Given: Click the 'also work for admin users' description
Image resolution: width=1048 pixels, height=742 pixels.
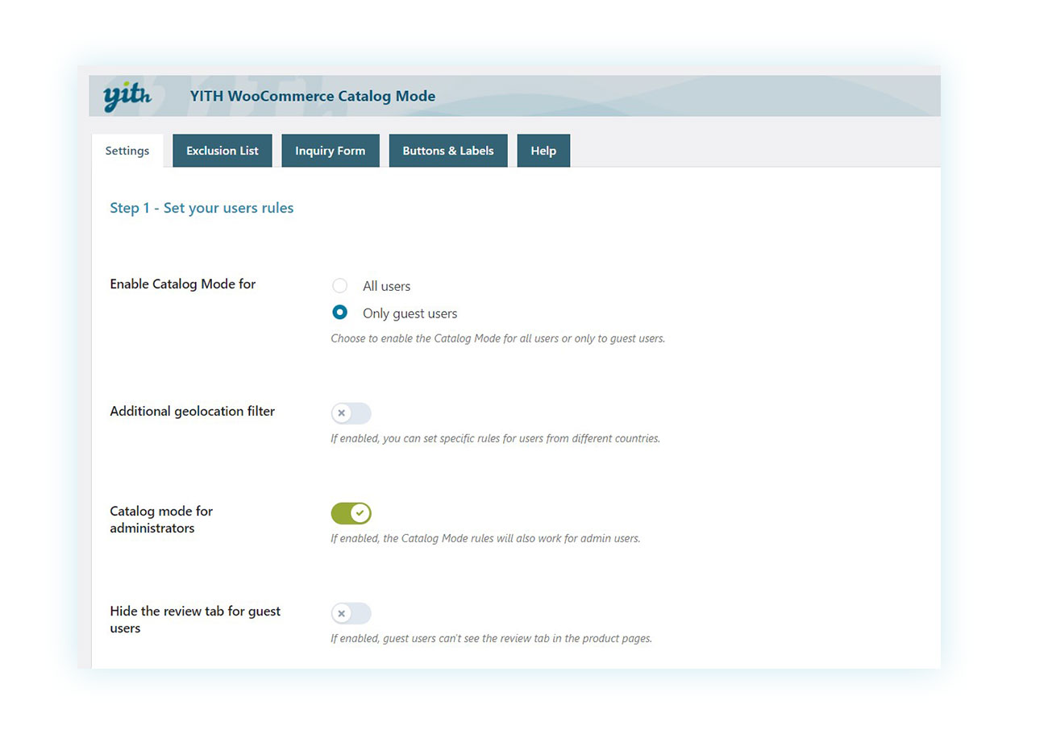Looking at the screenshot, I should [x=485, y=538].
